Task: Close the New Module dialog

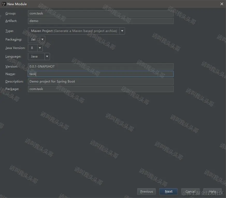Action: 222,4
